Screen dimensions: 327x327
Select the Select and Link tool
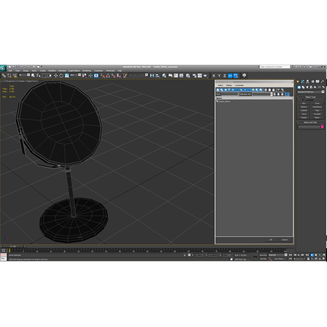point(4,75)
